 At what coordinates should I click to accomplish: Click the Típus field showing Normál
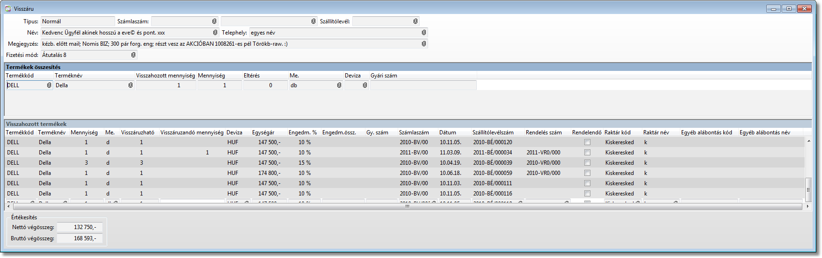tap(78, 21)
